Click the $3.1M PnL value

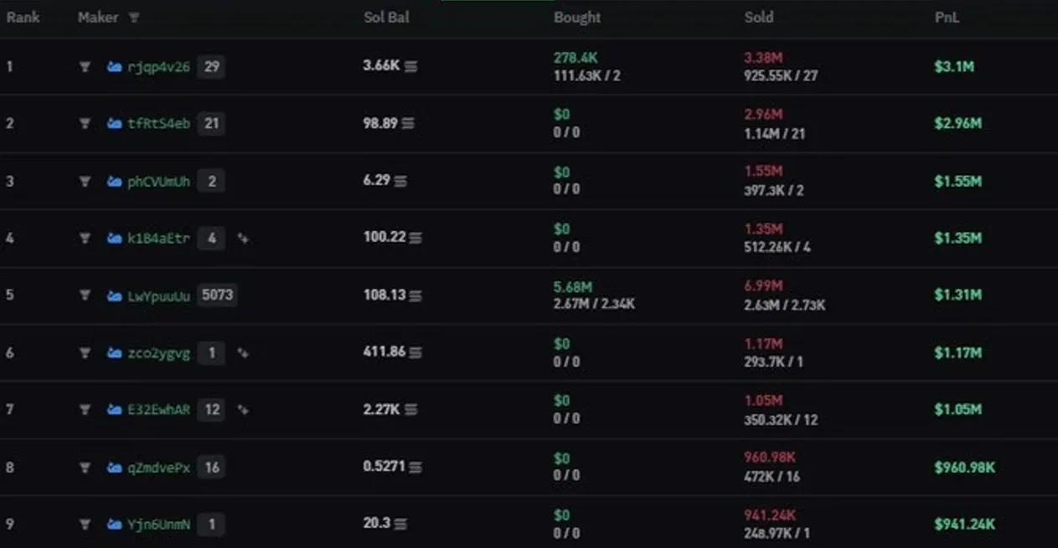tap(954, 66)
